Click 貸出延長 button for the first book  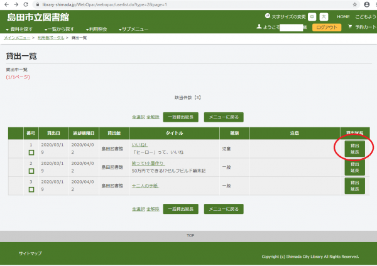click(354, 149)
